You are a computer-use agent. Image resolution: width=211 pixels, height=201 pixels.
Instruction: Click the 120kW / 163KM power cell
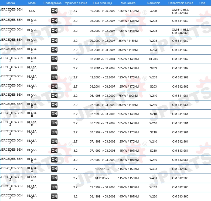[x=128, y=187]
